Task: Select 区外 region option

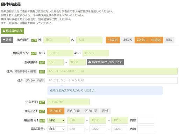Action: point(105,111)
